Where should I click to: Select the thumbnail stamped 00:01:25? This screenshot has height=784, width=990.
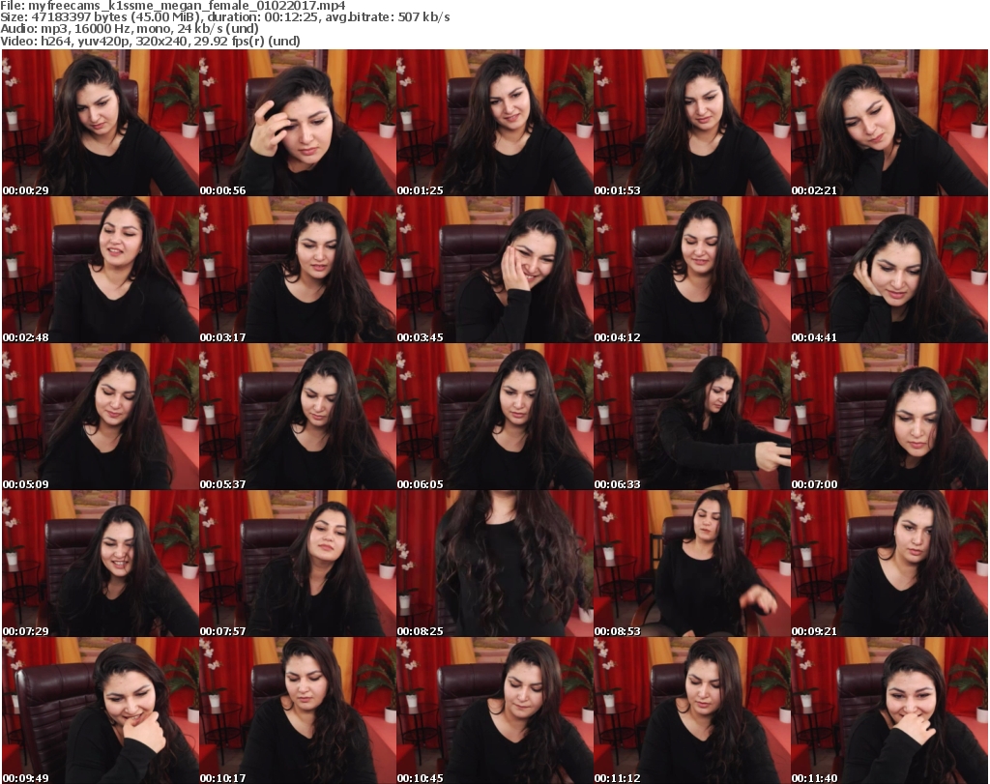click(495, 123)
